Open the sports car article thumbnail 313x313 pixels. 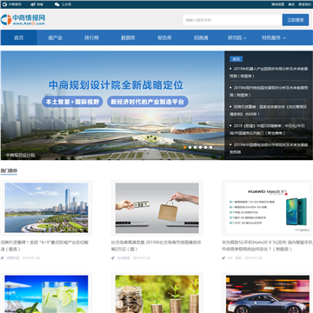pyautogui.click(x=268, y=294)
